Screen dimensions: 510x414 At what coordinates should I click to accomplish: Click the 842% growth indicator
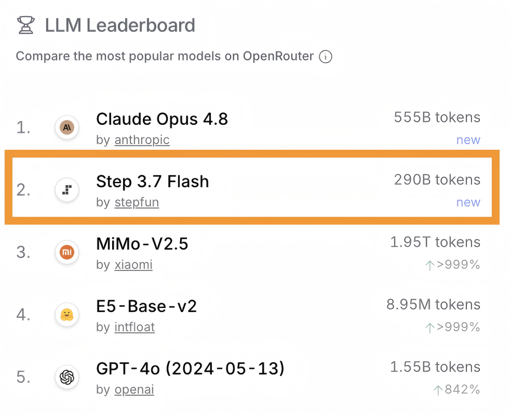457,389
